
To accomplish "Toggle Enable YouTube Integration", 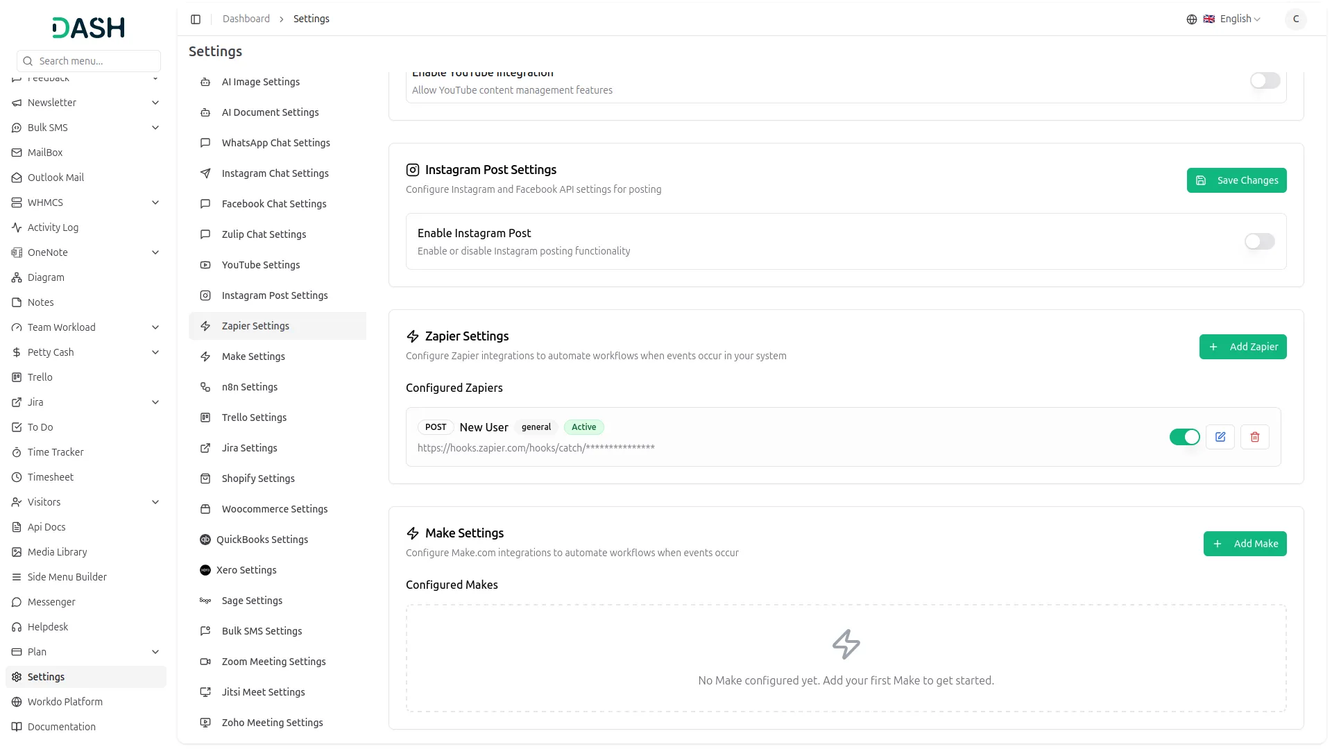I will tap(1264, 80).
